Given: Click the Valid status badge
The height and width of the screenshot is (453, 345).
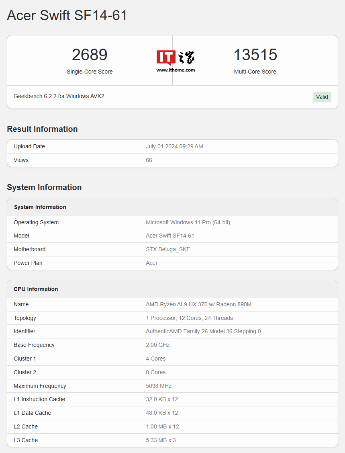Looking at the screenshot, I should 322,97.
